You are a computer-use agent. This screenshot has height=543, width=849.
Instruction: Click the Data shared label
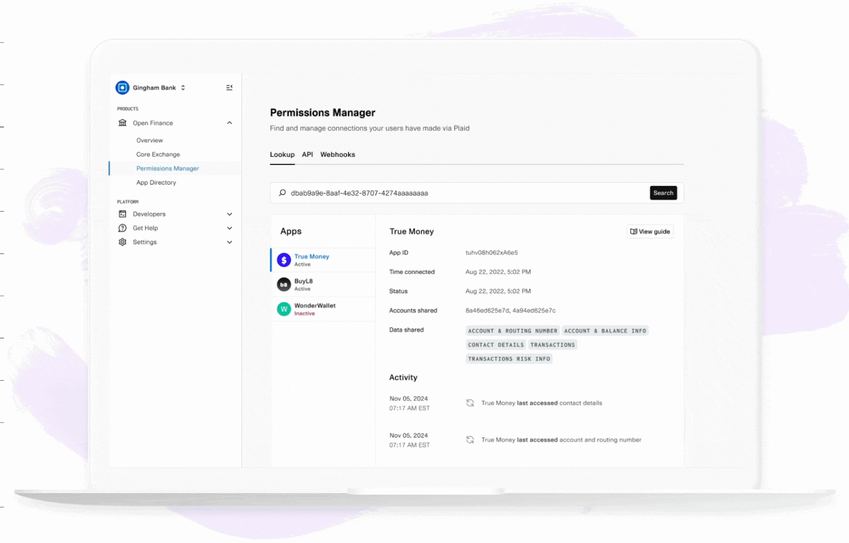[406, 330]
